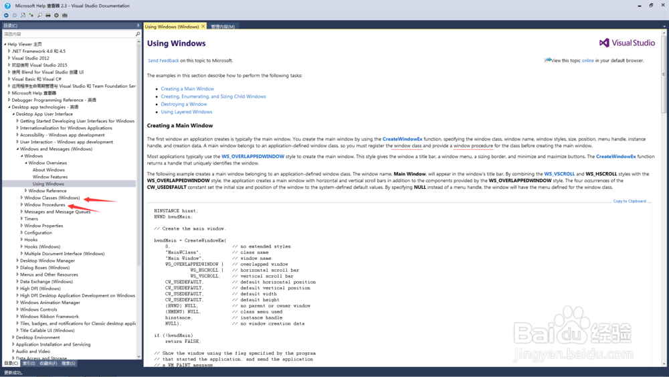Open Using Layered Windows link
The image size is (669, 377).
[187, 112]
